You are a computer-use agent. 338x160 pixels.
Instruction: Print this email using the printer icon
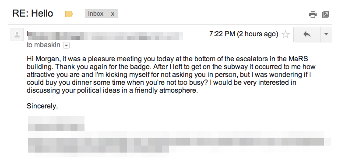click(313, 14)
